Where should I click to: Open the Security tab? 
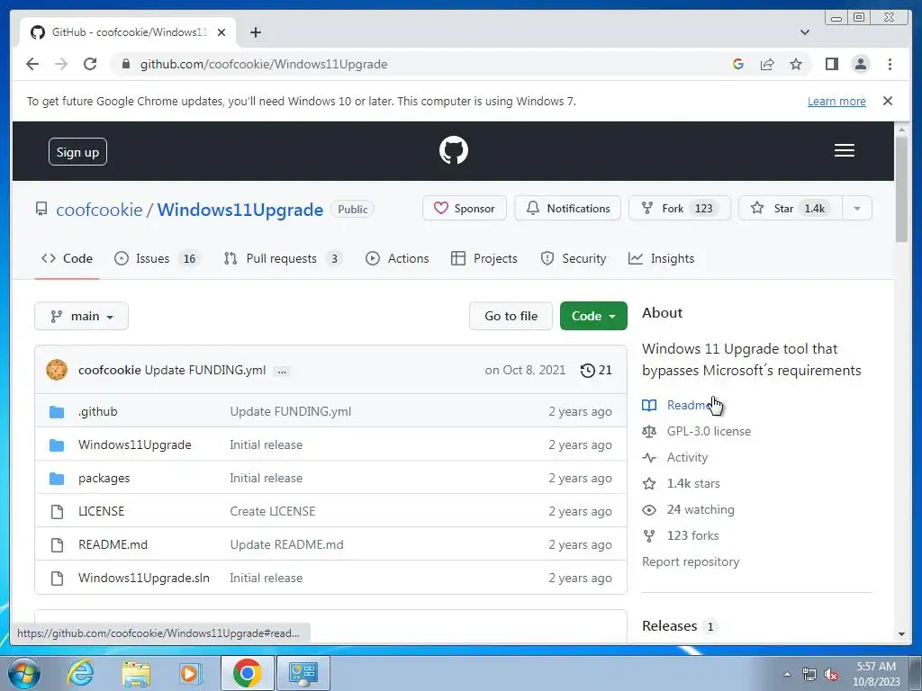click(x=574, y=258)
